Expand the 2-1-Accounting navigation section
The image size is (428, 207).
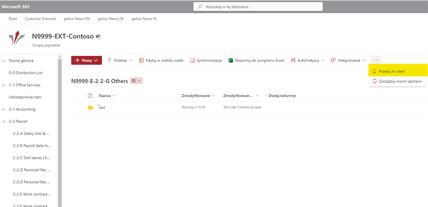pyautogui.click(x=3, y=109)
